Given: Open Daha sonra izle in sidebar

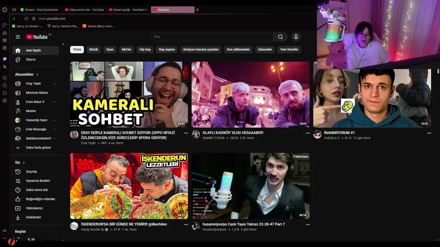Looking at the screenshot, I should point(36,190).
